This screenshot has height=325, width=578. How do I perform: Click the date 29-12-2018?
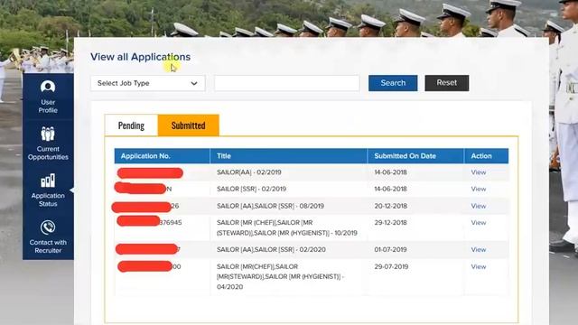tap(390, 223)
